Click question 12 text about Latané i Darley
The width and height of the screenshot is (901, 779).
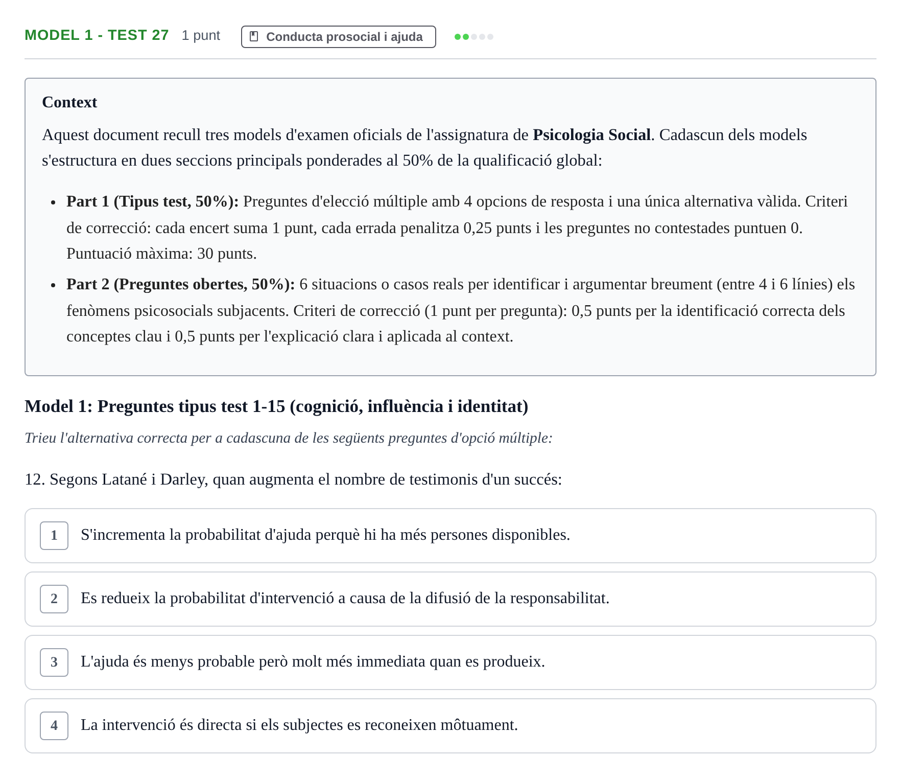(293, 479)
